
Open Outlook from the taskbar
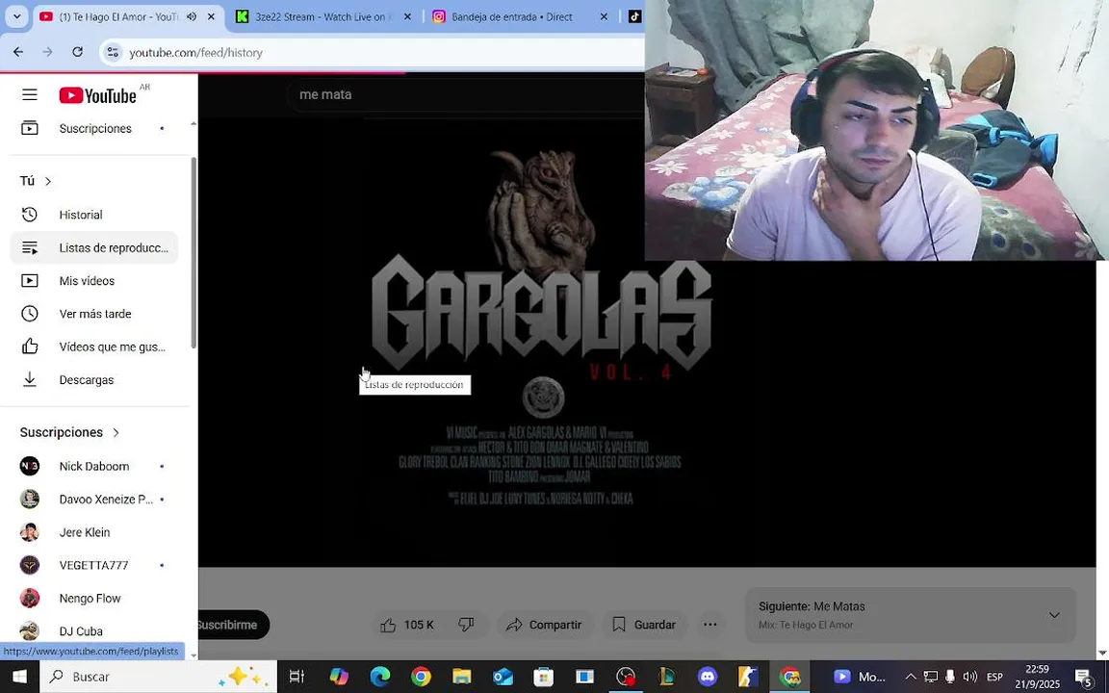pos(503,677)
